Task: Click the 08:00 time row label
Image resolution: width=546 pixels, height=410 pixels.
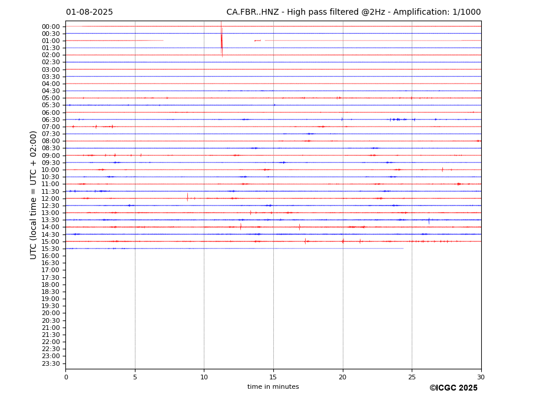Action: pyautogui.click(x=51, y=141)
